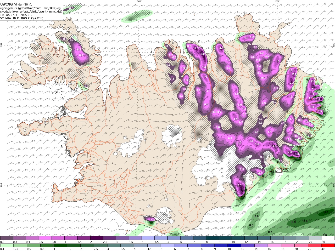Select the bright pink 0.5 snow legend swatch
Screen dimensions: 335x251
point(45,238)
